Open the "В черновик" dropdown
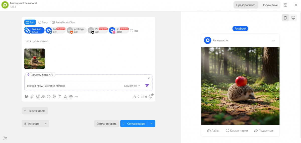301x143 pixels. (35, 124)
